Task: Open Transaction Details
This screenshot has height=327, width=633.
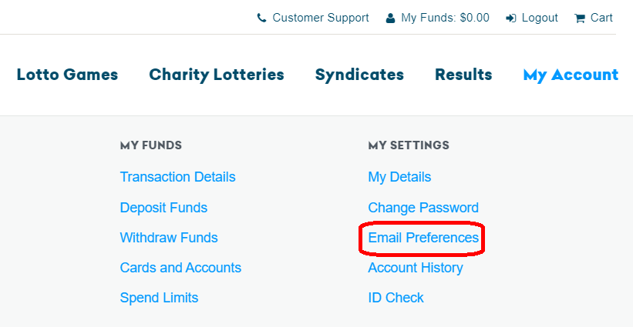Action: (x=177, y=177)
